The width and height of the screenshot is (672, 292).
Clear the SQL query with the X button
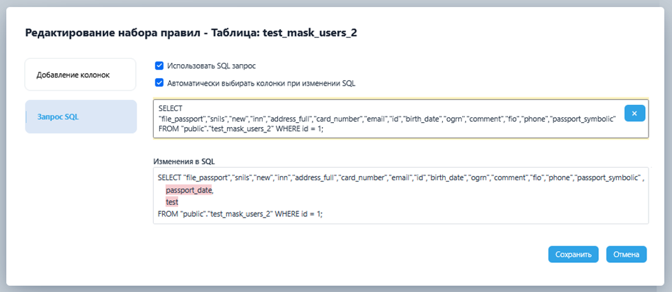point(634,113)
